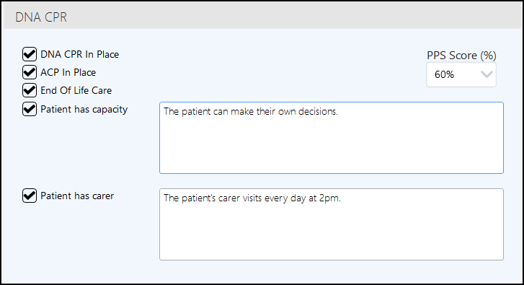Image resolution: width=524 pixels, height=285 pixels.
Task: Click the 'Patient has capacity' label text
Action: (x=84, y=110)
